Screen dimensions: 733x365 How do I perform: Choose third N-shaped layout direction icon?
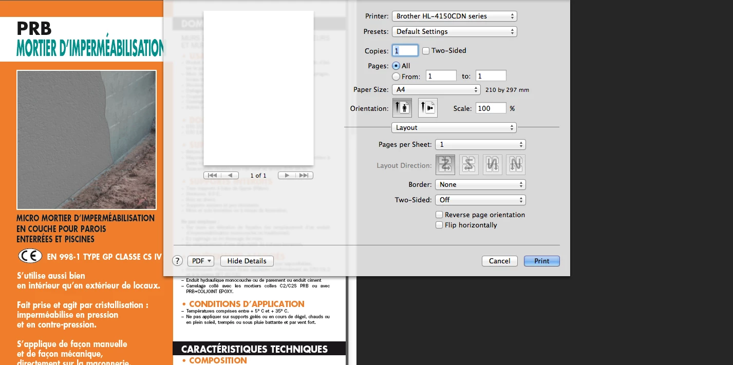click(492, 165)
